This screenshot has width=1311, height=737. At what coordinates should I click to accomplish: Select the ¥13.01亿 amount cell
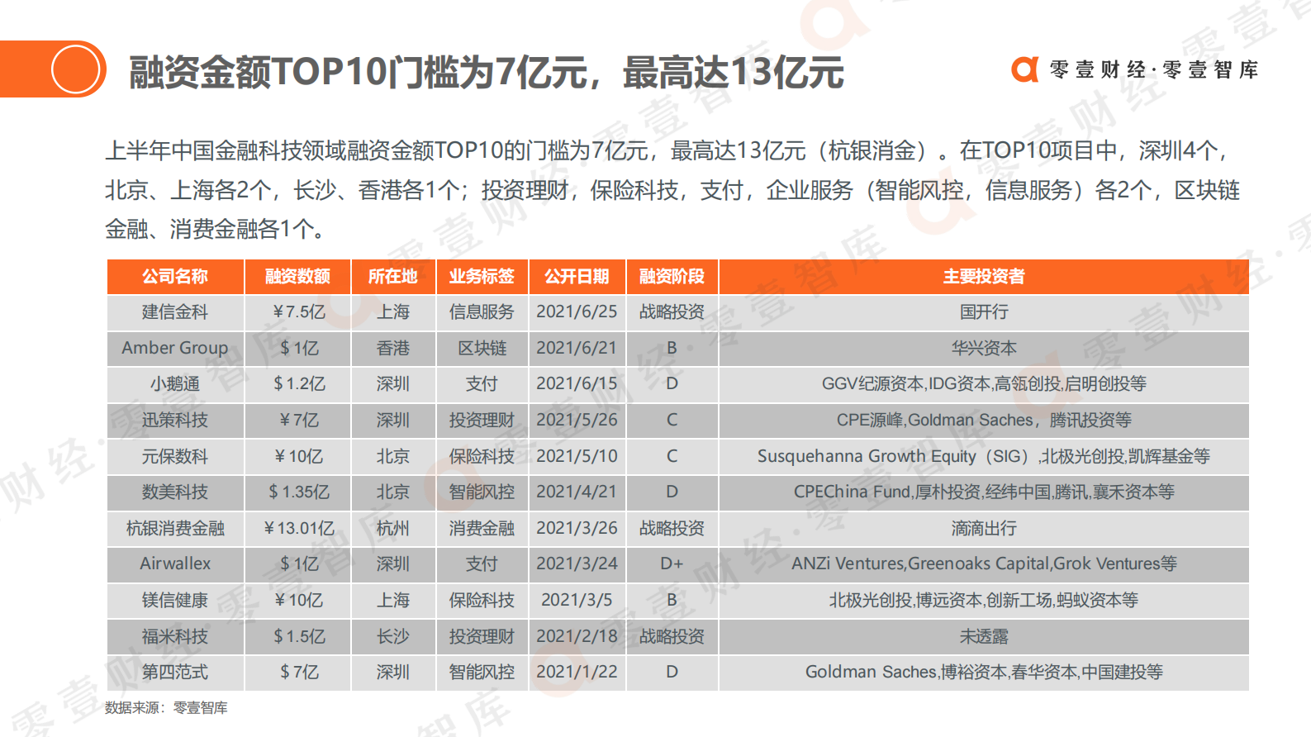click(x=297, y=528)
